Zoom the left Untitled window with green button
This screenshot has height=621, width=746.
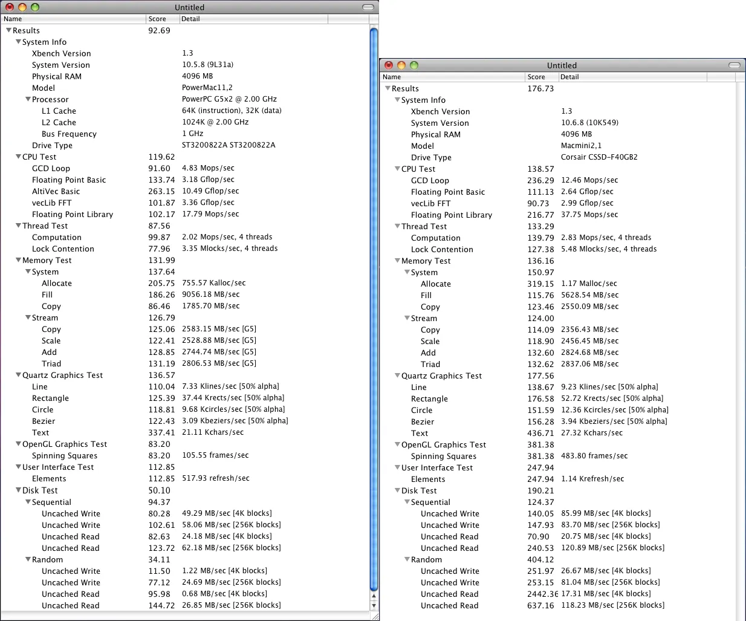pyautogui.click(x=35, y=7)
